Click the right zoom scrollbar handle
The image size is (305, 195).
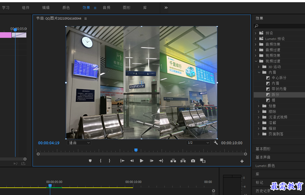tap(246, 154)
